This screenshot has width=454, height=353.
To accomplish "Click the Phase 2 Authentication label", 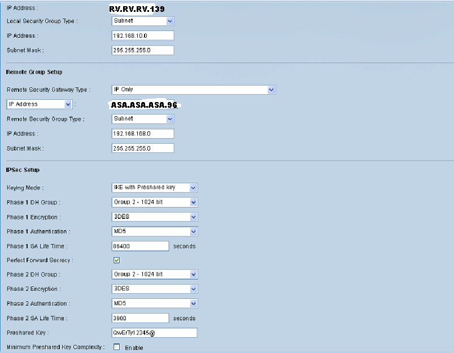I will [38, 303].
